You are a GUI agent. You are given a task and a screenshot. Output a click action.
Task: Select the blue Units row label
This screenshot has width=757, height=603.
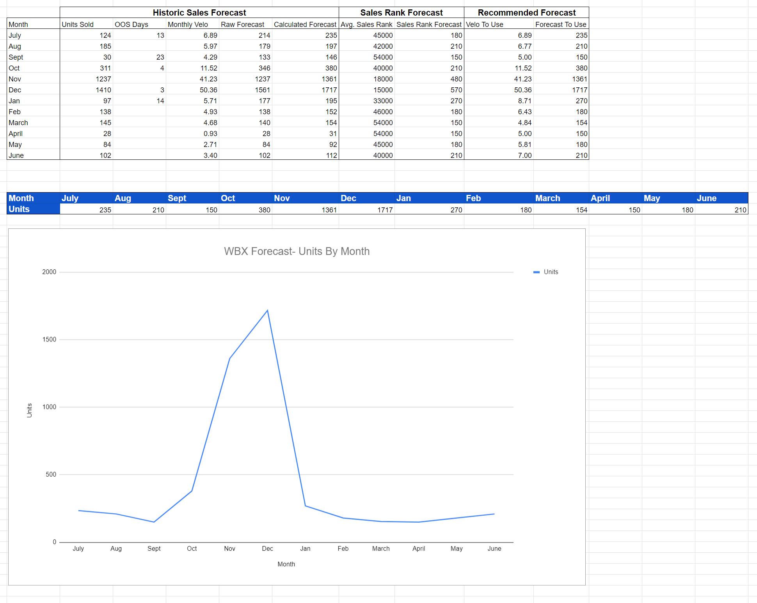pos(20,209)
